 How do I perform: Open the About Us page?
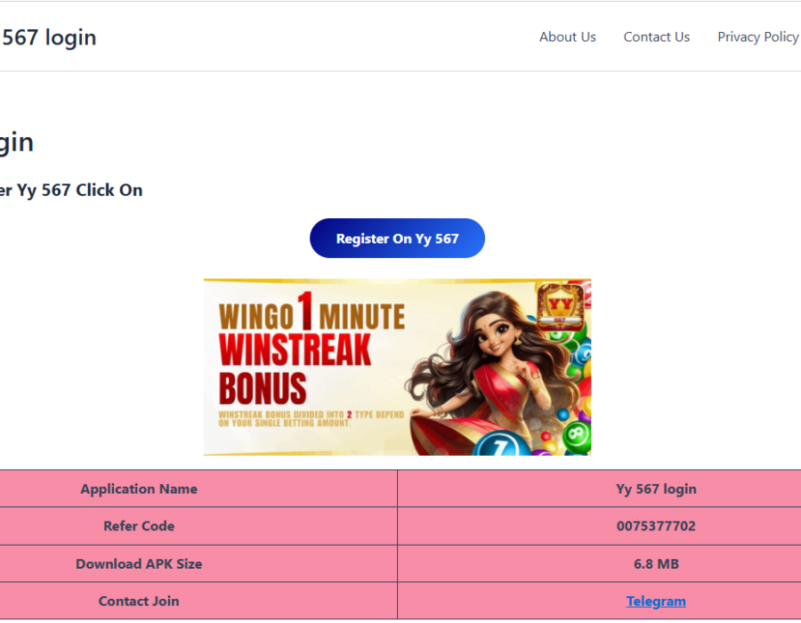[x=568, y=37]
